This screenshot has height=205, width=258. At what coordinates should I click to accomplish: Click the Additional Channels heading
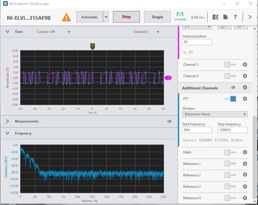(x=200, y=88)
